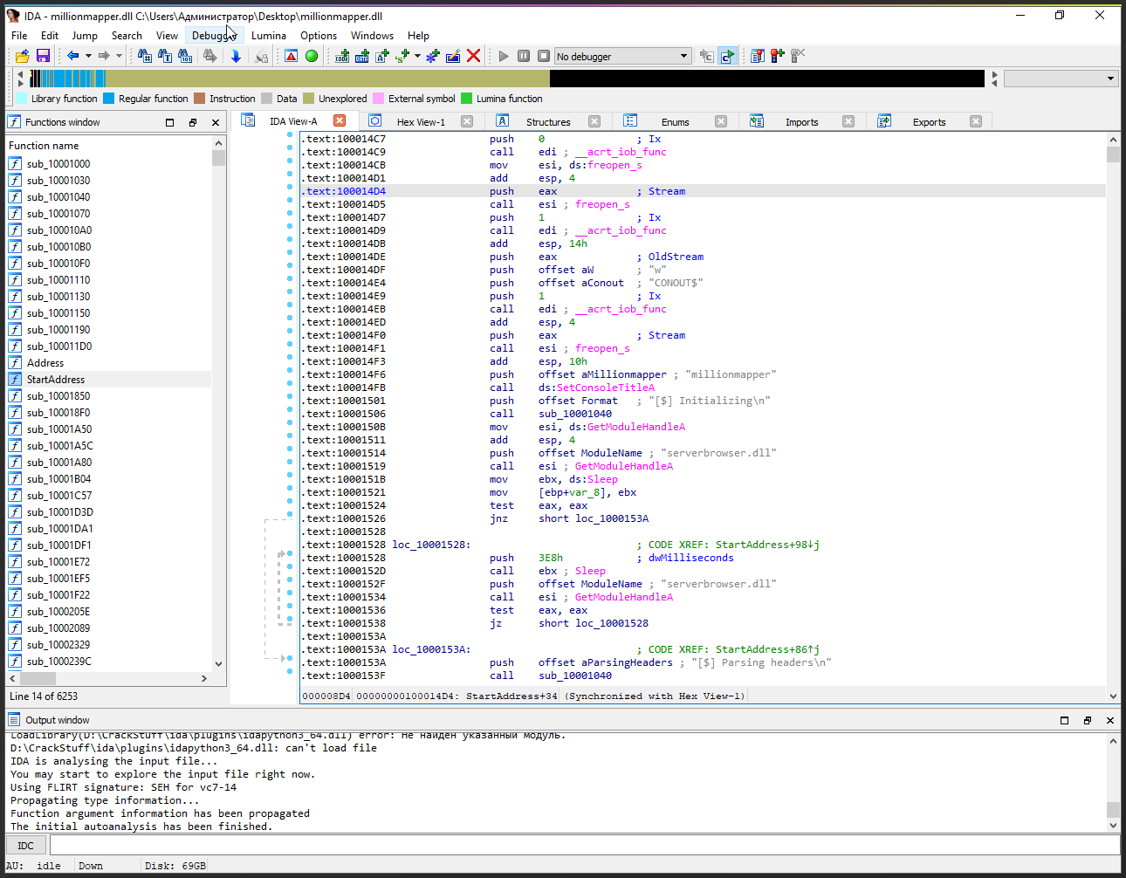1126x878 pixels.
Task: Click the red X delete icon
Action: [474, 56]
